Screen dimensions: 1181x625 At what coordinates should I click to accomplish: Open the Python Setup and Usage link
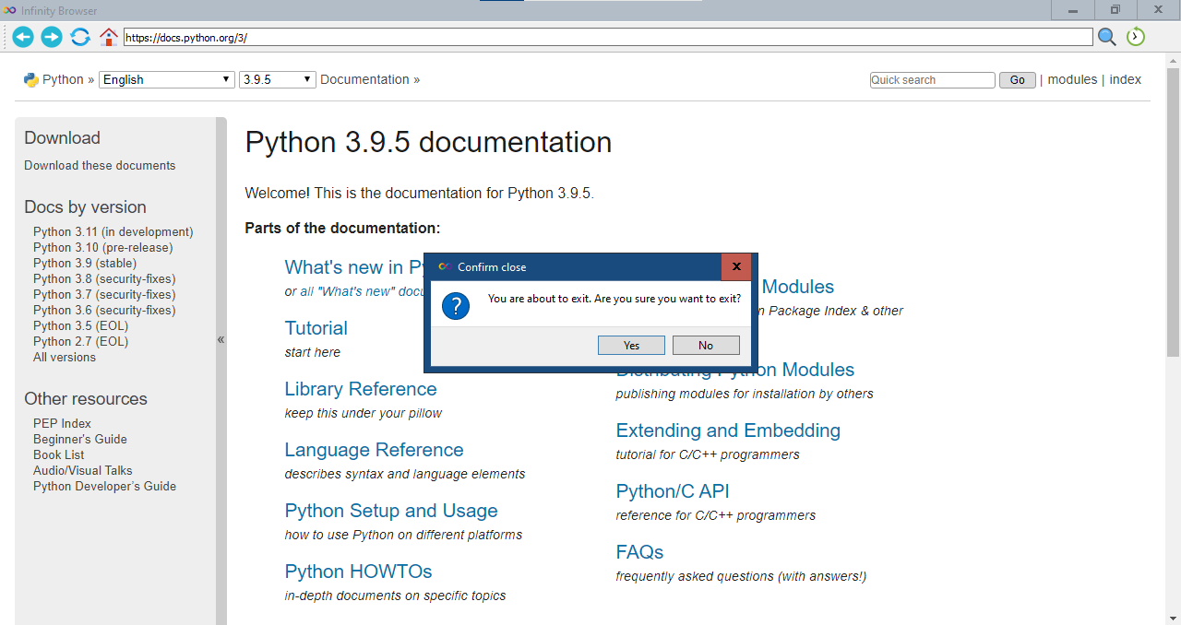[391, 511]
